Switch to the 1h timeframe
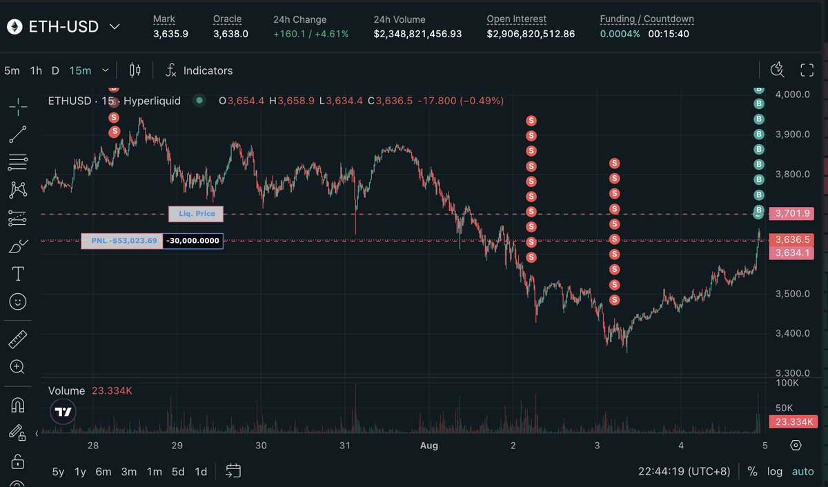This screenshot has width=828, height=487. click(x=36, y=70)
